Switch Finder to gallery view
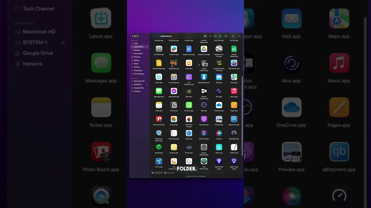371x208 pixels. coord(220,36)
